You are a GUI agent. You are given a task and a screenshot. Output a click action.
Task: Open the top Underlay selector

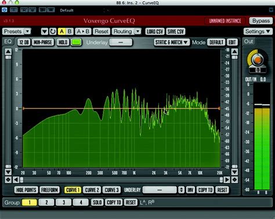[x=121, y=42]
